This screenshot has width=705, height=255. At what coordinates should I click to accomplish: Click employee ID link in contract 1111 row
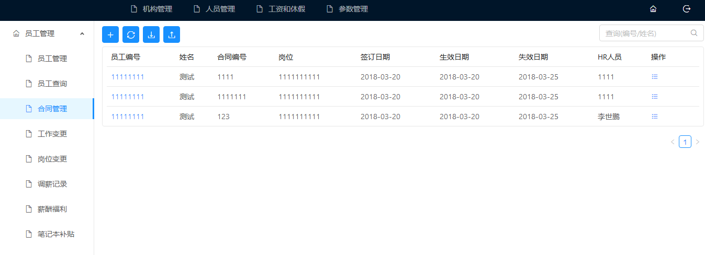pos(127,77)
